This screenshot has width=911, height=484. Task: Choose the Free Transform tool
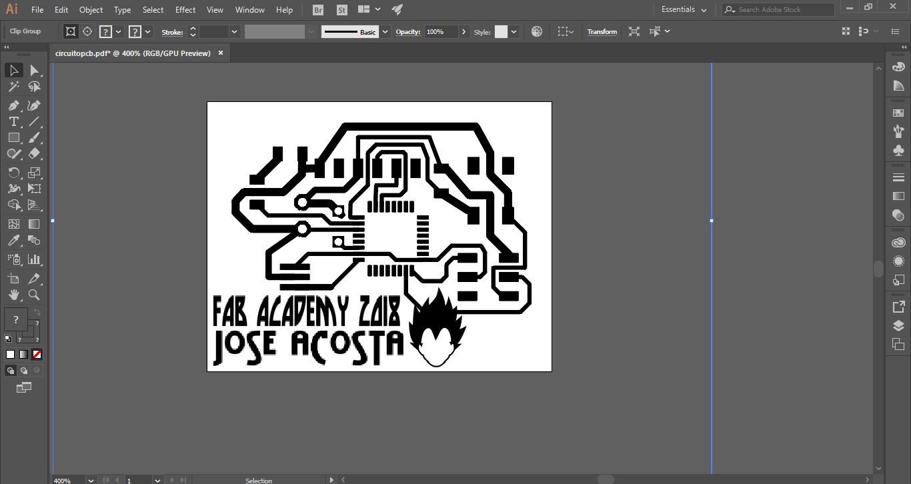34,189
